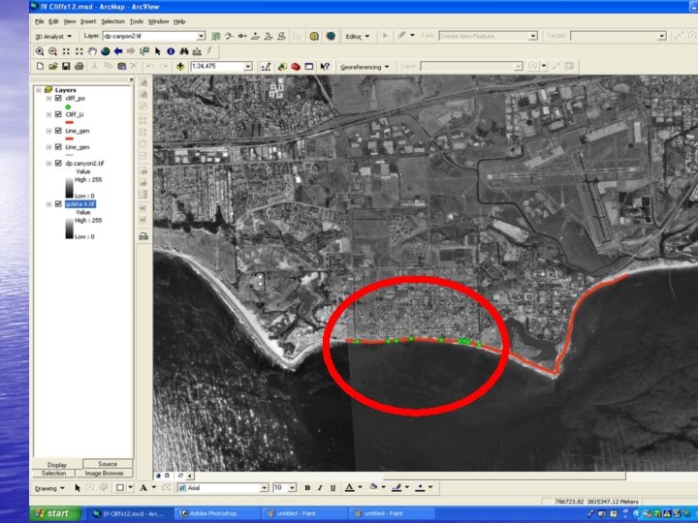Paste from clipboard
The width and height of the screenshot is (698, 523).
[121, 66]
